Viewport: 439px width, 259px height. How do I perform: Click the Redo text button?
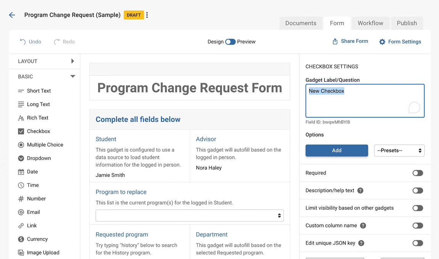coord(69,42)
